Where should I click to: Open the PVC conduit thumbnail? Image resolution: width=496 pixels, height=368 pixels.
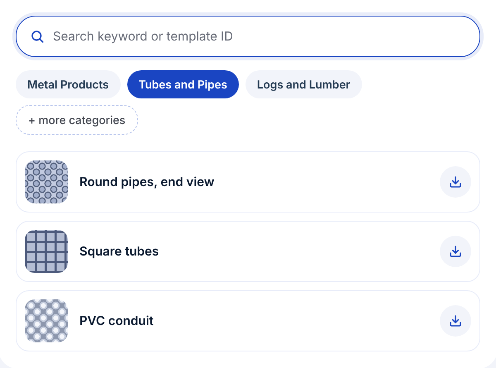tap(46, 321)
